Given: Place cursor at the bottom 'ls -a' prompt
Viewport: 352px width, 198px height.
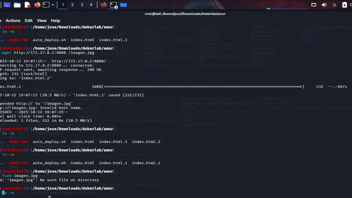Looking at the screenshot, I should tap(8, 193).
